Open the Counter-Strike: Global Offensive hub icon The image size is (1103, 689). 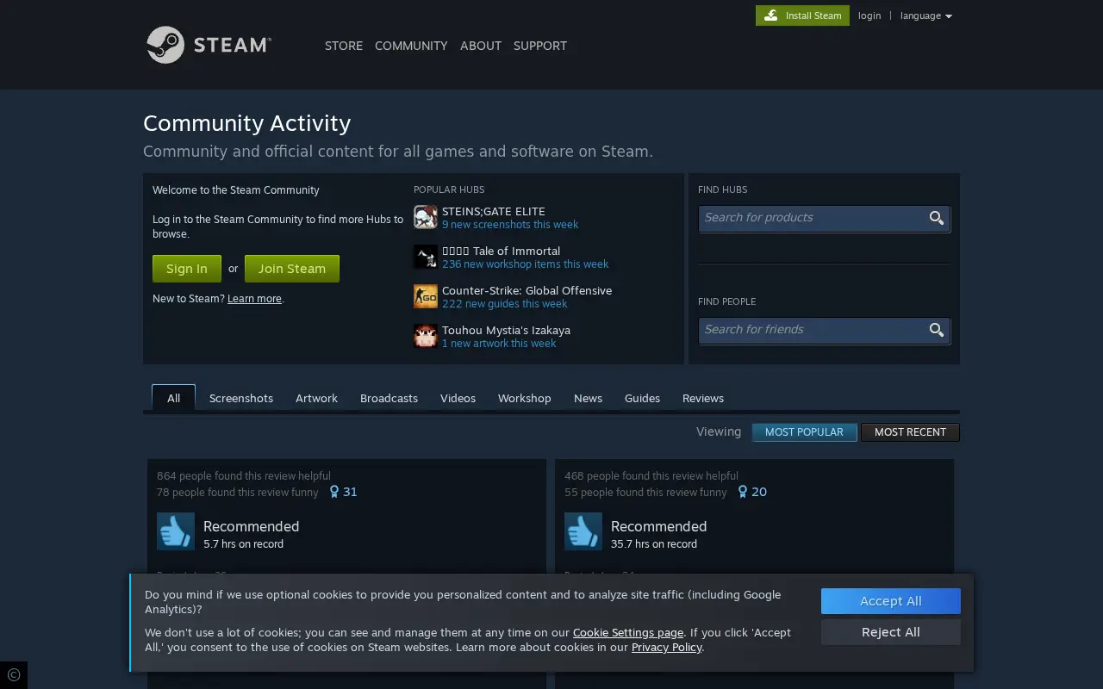point(426,296)
